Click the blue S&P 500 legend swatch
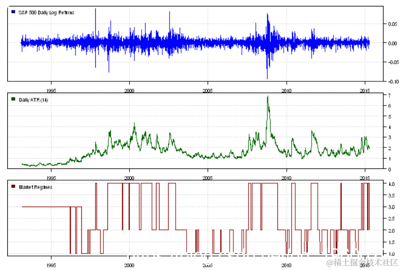 [x=13, y=12]
